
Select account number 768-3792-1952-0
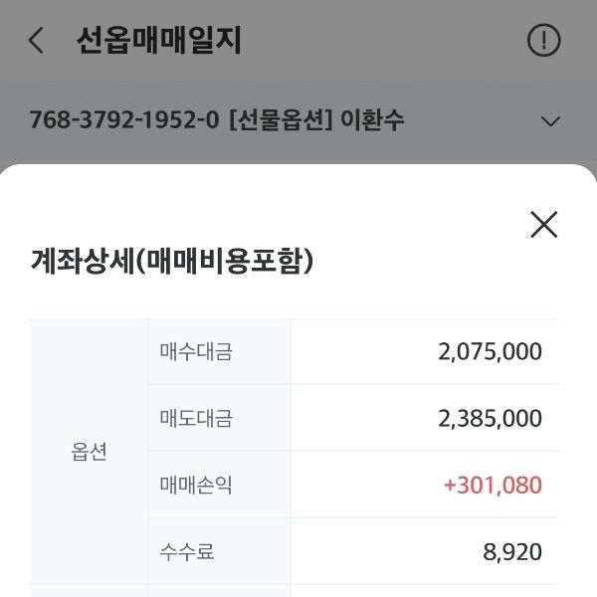coord(124,121)
